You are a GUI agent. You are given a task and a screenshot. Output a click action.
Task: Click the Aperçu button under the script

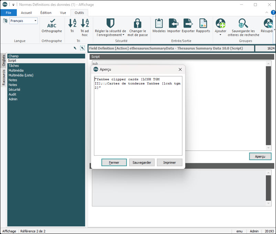tap(260, 156)
